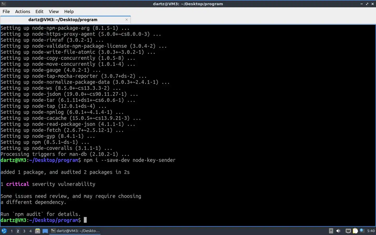Click 'Setting up node-cacache' line
The image size is (376, 235).
coord(71,118)
